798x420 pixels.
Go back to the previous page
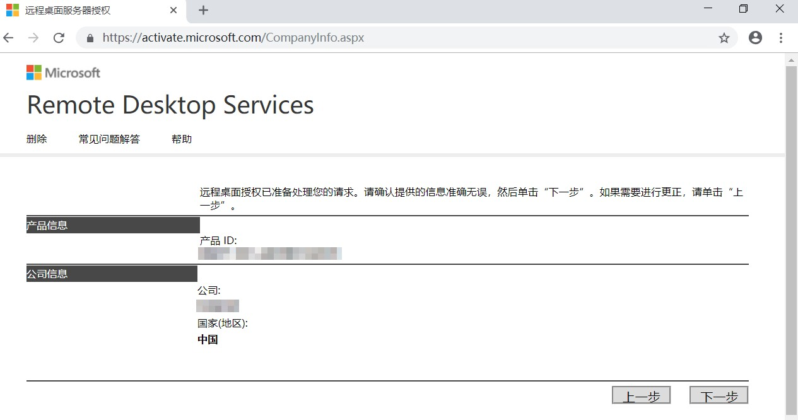(9, 38)
